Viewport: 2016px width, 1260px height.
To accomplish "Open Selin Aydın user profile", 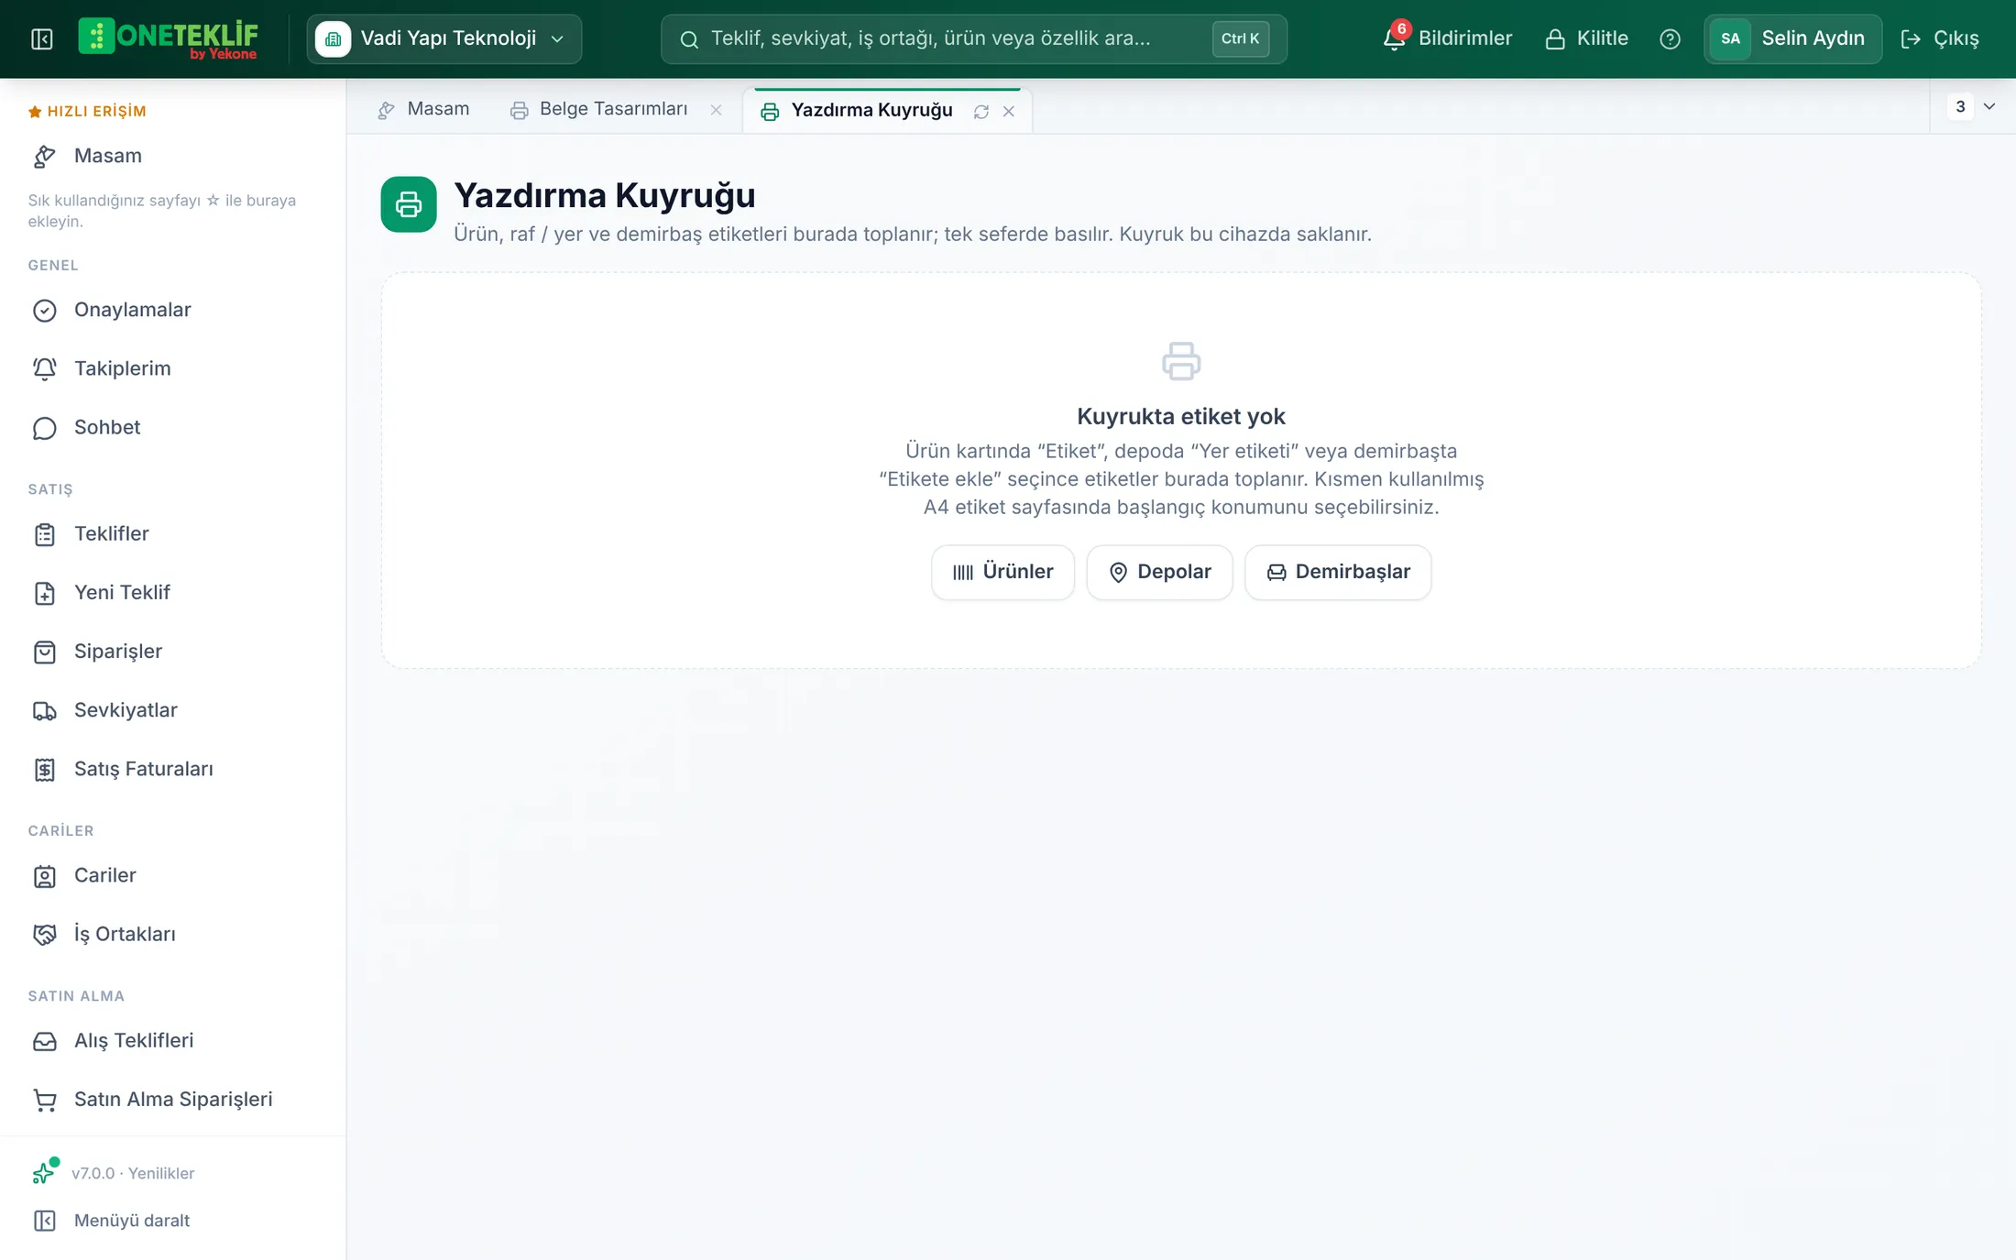I will click(1792, 38).
